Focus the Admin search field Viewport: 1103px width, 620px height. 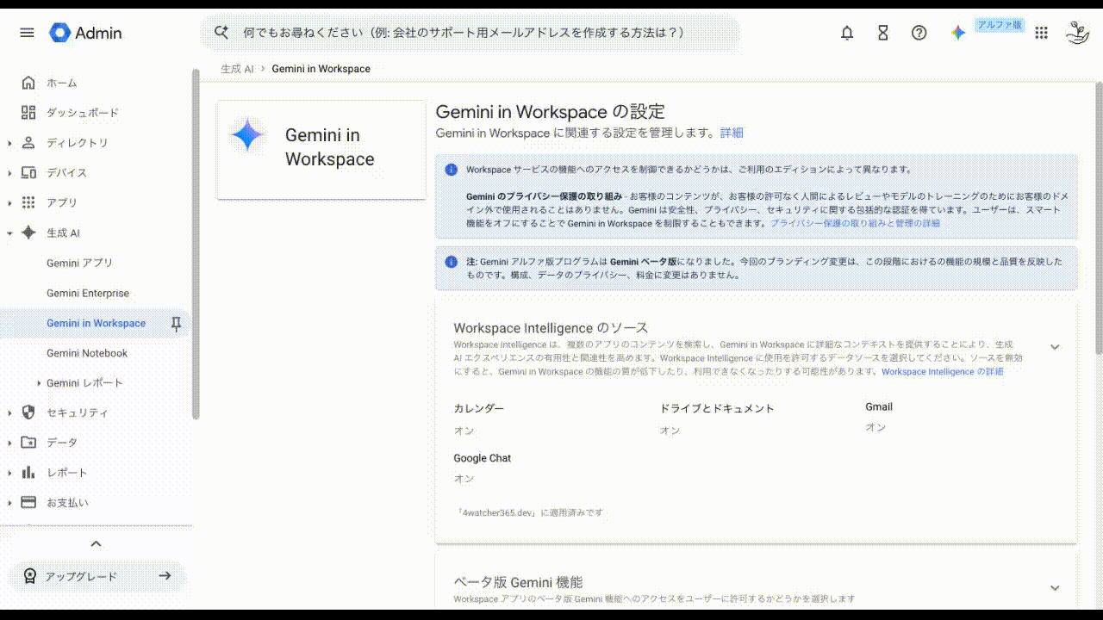coord(470,33)
